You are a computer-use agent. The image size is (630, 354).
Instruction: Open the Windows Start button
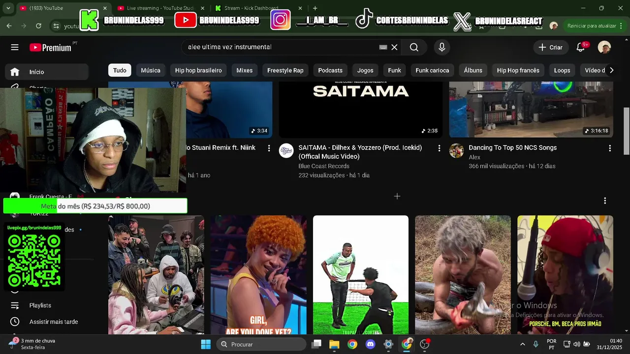coord(206,344)
